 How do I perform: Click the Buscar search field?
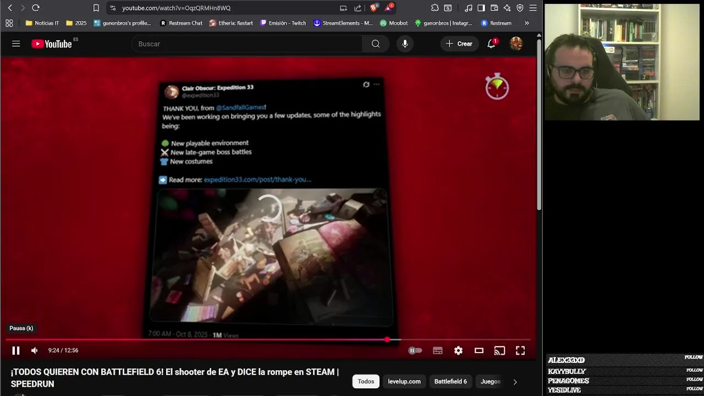[x=248, y=44]
